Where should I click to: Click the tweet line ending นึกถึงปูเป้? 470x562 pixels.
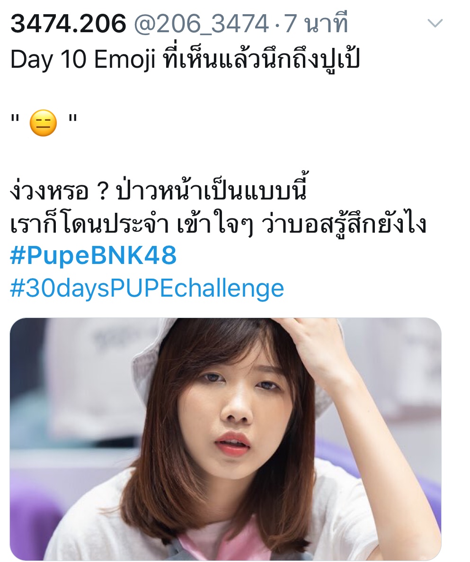[185, 58]
